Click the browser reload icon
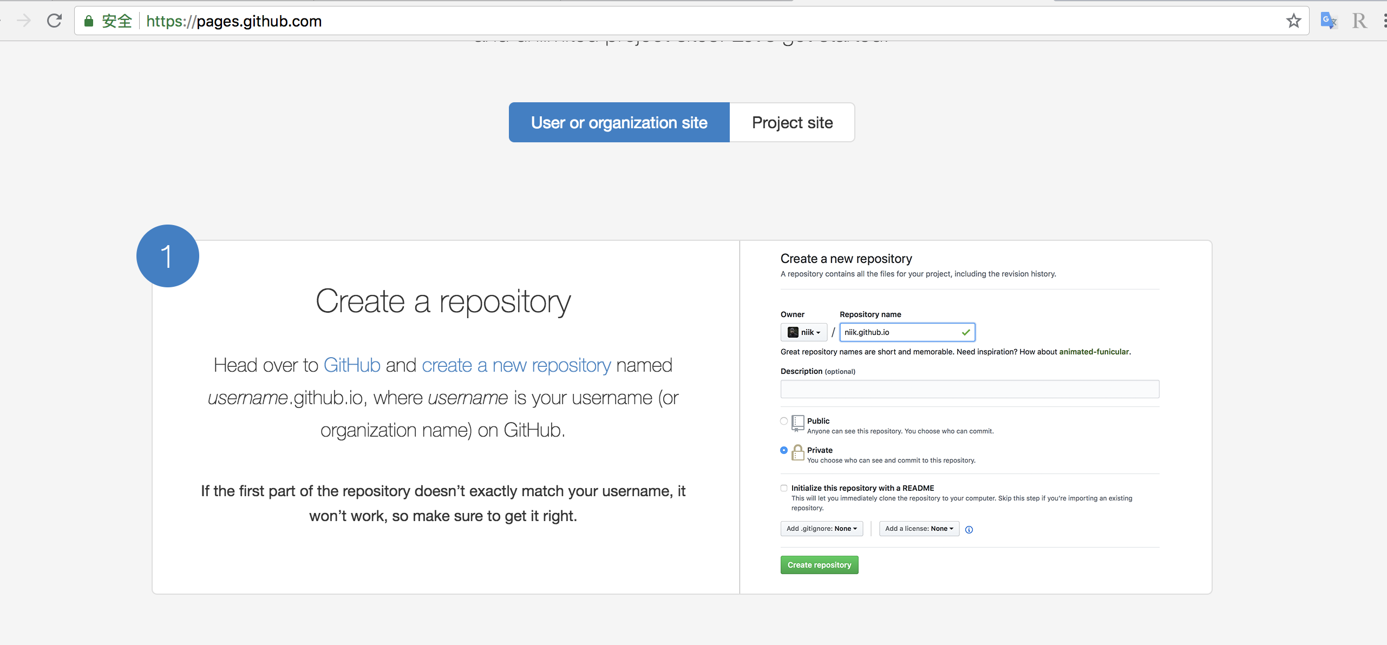Screen dimensions: 1387x645 point(54,21)
